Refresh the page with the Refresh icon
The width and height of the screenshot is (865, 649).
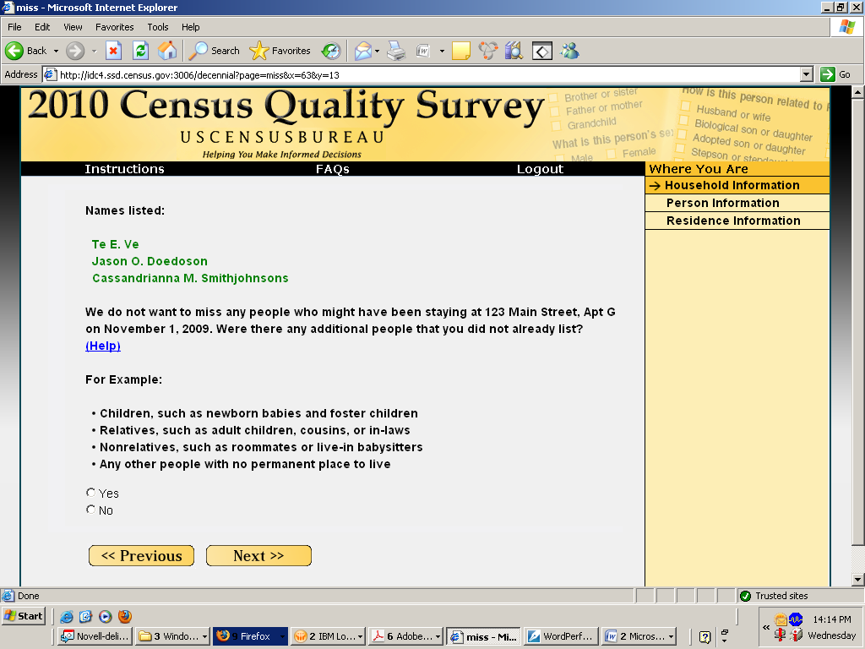pyautogui.click(x=140, y=51)
